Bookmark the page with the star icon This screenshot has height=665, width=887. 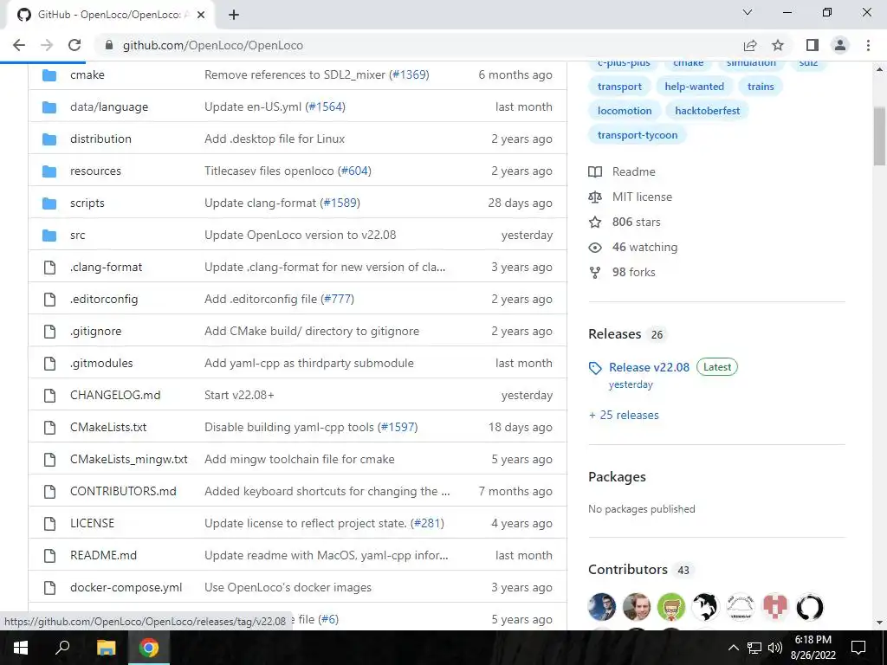tap(778, 45)
